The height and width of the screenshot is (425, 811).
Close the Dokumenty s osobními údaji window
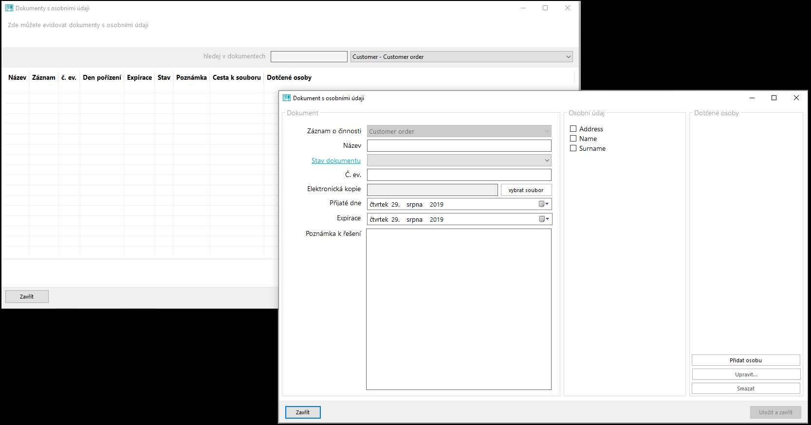[568, 8]
